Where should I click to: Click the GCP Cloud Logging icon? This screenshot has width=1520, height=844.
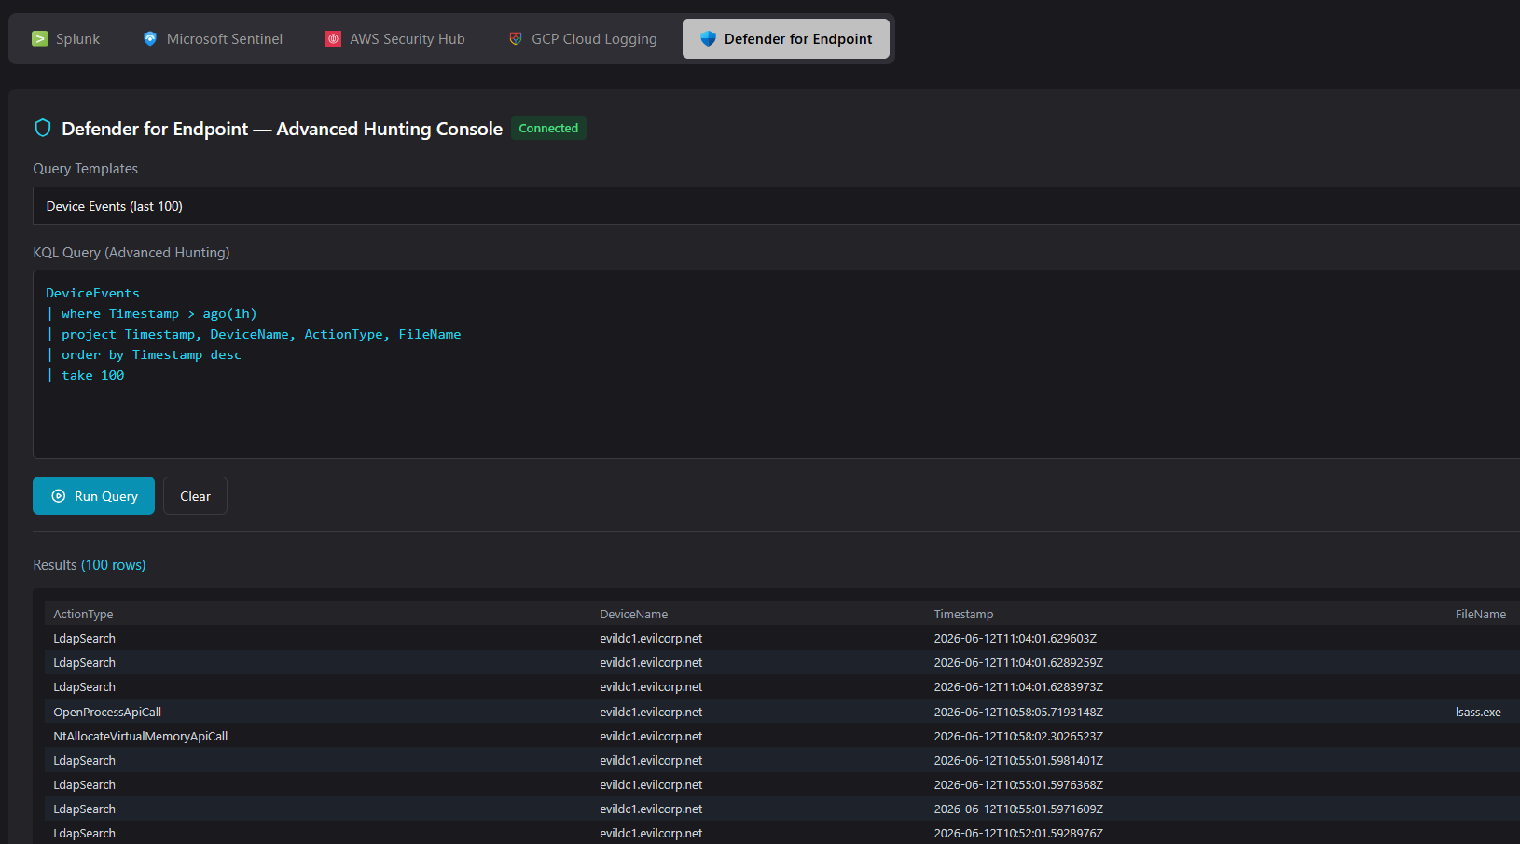[516, 39]
